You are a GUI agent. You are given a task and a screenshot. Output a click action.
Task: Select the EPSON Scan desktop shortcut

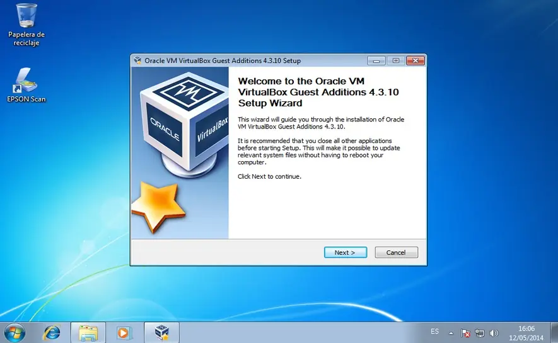pos(26,85)
